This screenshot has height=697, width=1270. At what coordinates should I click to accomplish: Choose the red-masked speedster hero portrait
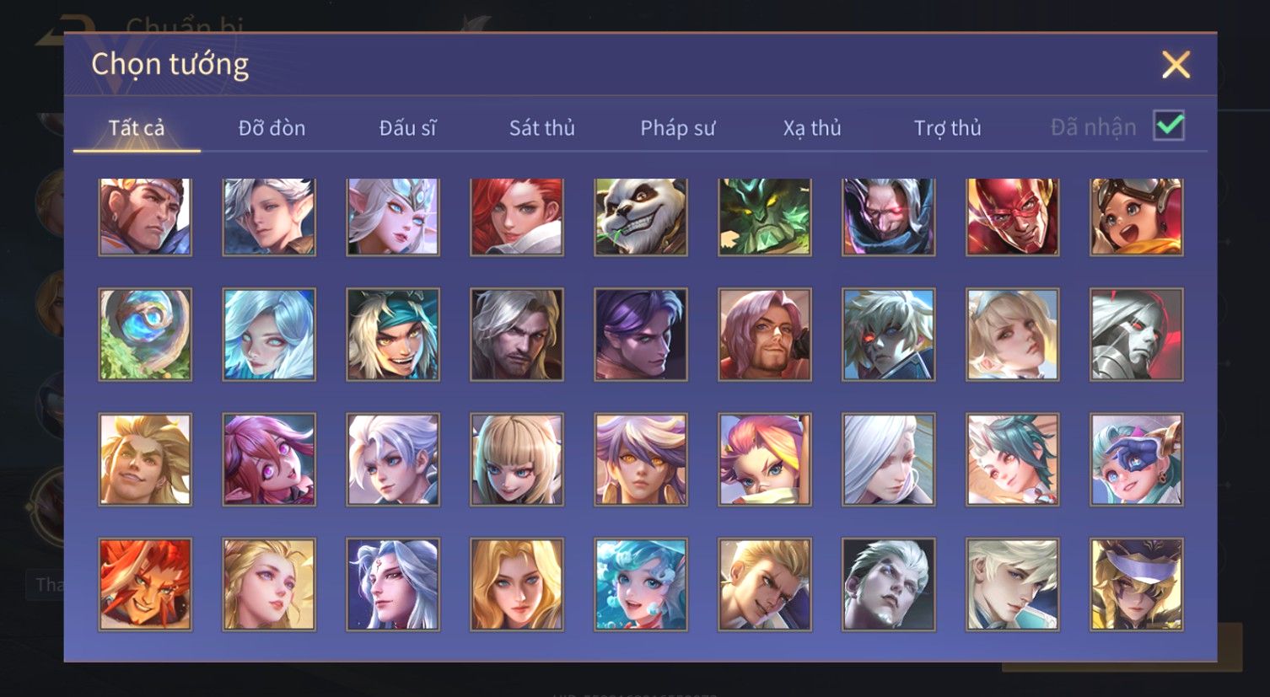[x=1013, y=217]
